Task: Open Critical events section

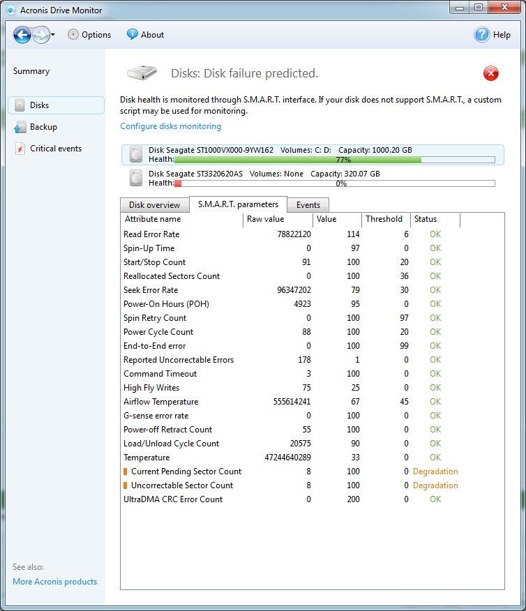Action: pos(56,149)
